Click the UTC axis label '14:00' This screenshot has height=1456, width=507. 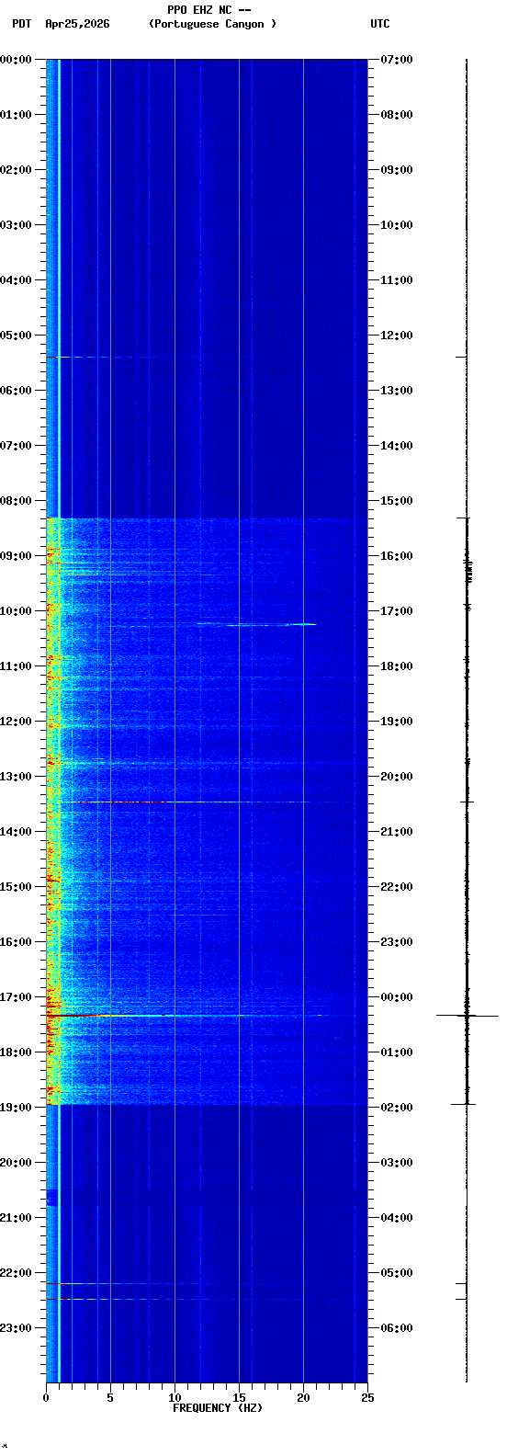click(x=397, y=446)
